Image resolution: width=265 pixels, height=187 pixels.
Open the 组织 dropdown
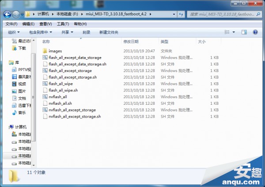[14, 32]
